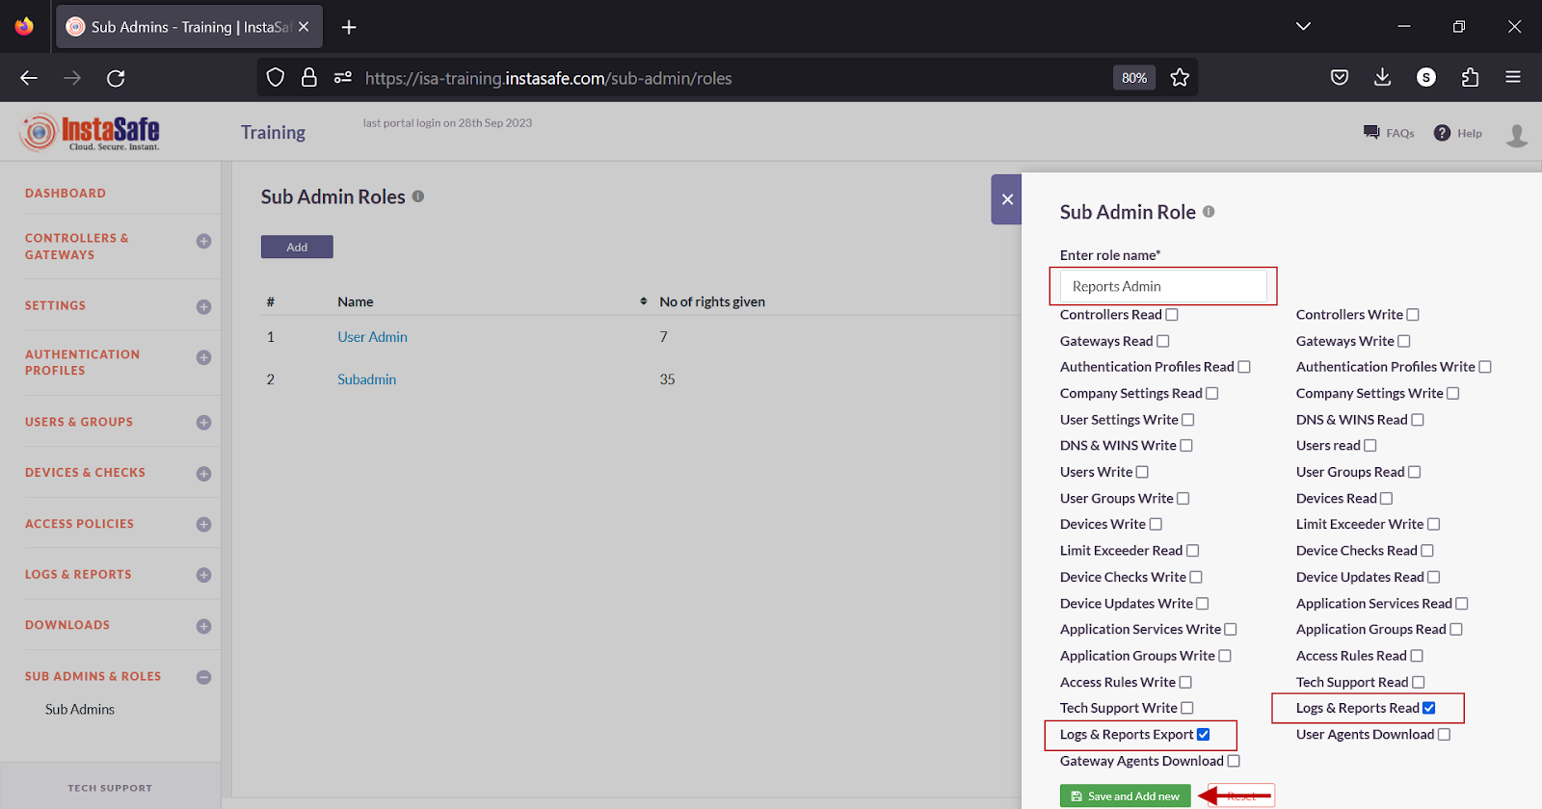Click the Firefox back arrow
1542x809 pixels.
click(x=29, y=78)
